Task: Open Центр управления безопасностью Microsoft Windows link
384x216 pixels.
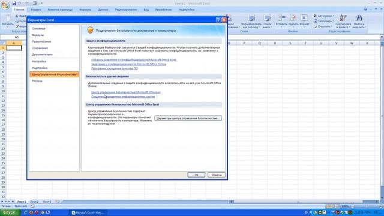Action: click(x=126, y=92)
